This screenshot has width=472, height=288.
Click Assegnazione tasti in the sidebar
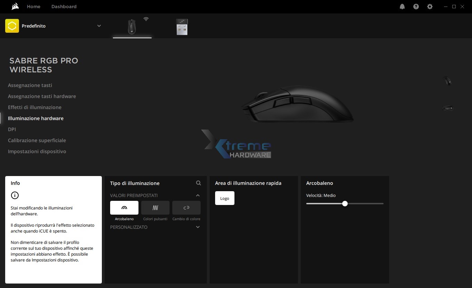pyautogui.click(x=30, y=85)
